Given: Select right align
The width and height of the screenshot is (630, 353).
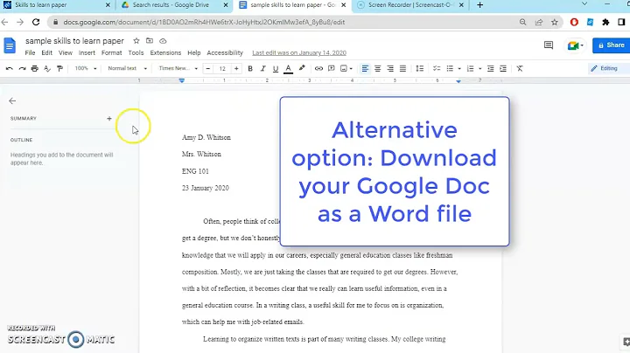Looking at the screenshot, I should point(390,69).
